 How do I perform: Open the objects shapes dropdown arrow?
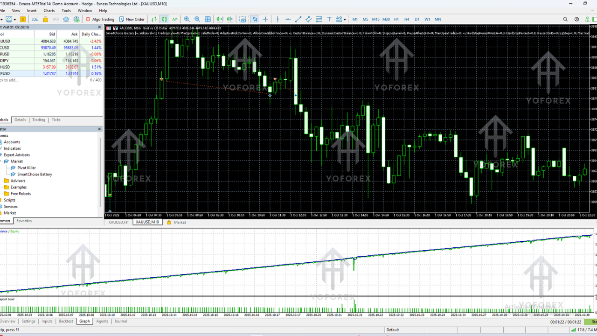[x=345, y=19]
